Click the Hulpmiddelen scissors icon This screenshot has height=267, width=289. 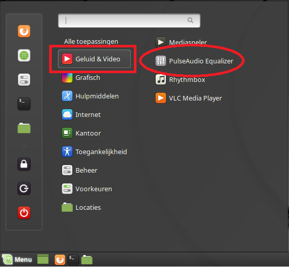point(67,96)
